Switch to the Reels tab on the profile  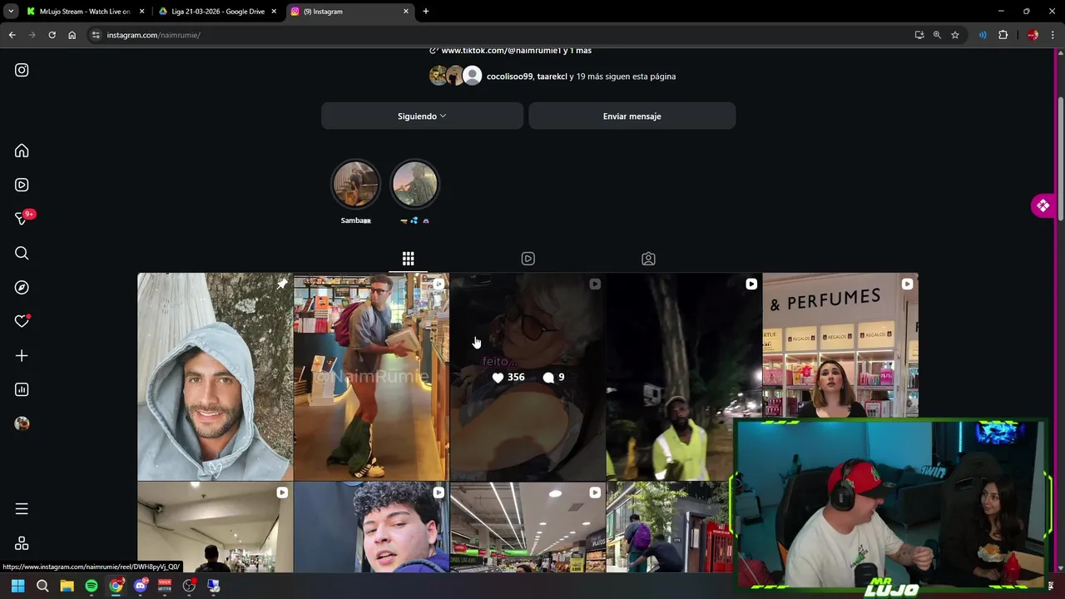point(528,259)
